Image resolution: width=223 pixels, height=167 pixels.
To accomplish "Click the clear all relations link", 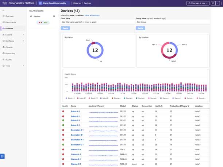I will point(92,15).
